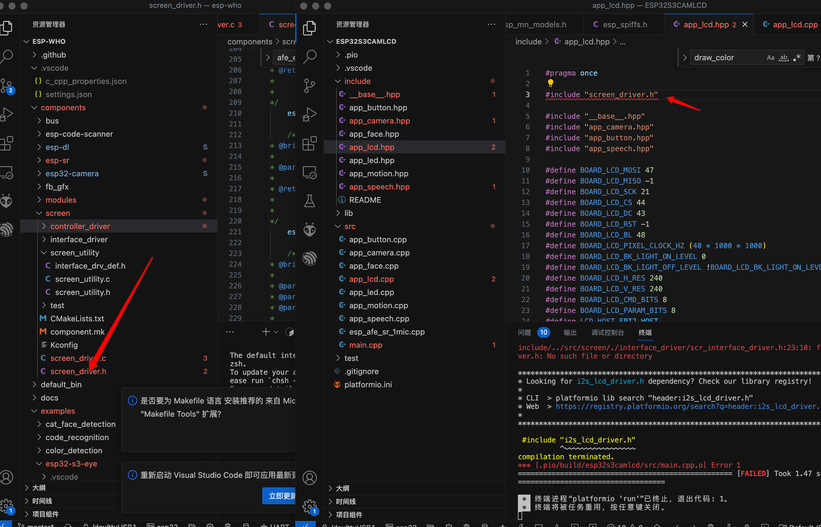821x527 pixels.
Task: Open the Extensions view
Action: pyautogui.click(x=310, y=143)
